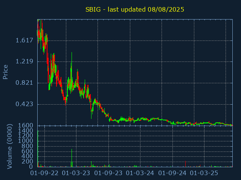Click the volume label 1400
The image size is (241, 180).
(x=26, y=130)
